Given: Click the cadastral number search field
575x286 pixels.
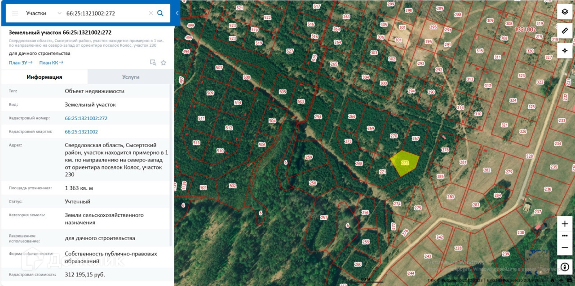Looking at the screenshot, I should (x=106, y=13).
